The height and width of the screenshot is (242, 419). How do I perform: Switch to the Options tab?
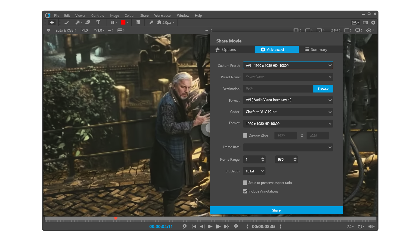[x=232, y=49]
